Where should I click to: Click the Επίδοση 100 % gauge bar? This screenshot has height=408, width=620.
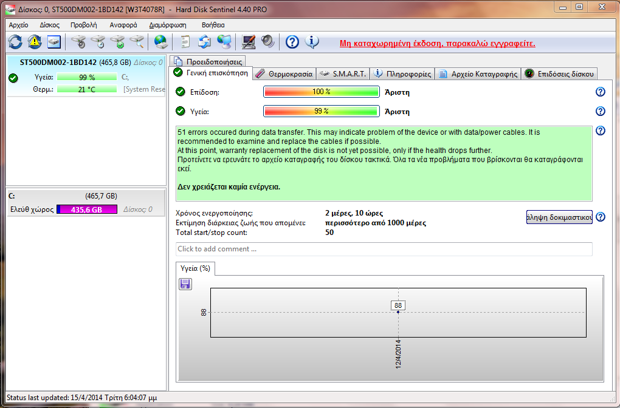tap(322, 92)
